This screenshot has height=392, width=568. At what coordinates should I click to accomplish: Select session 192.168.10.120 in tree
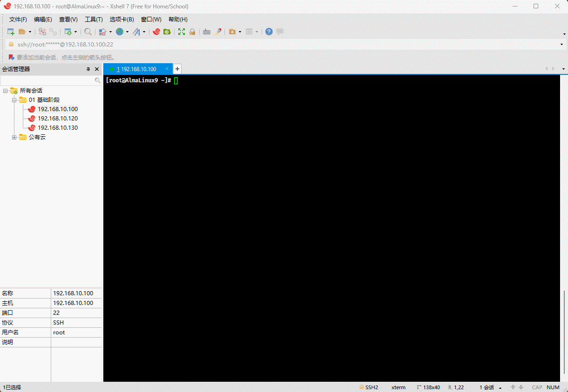pyautogui.click(x=57, y=119)
